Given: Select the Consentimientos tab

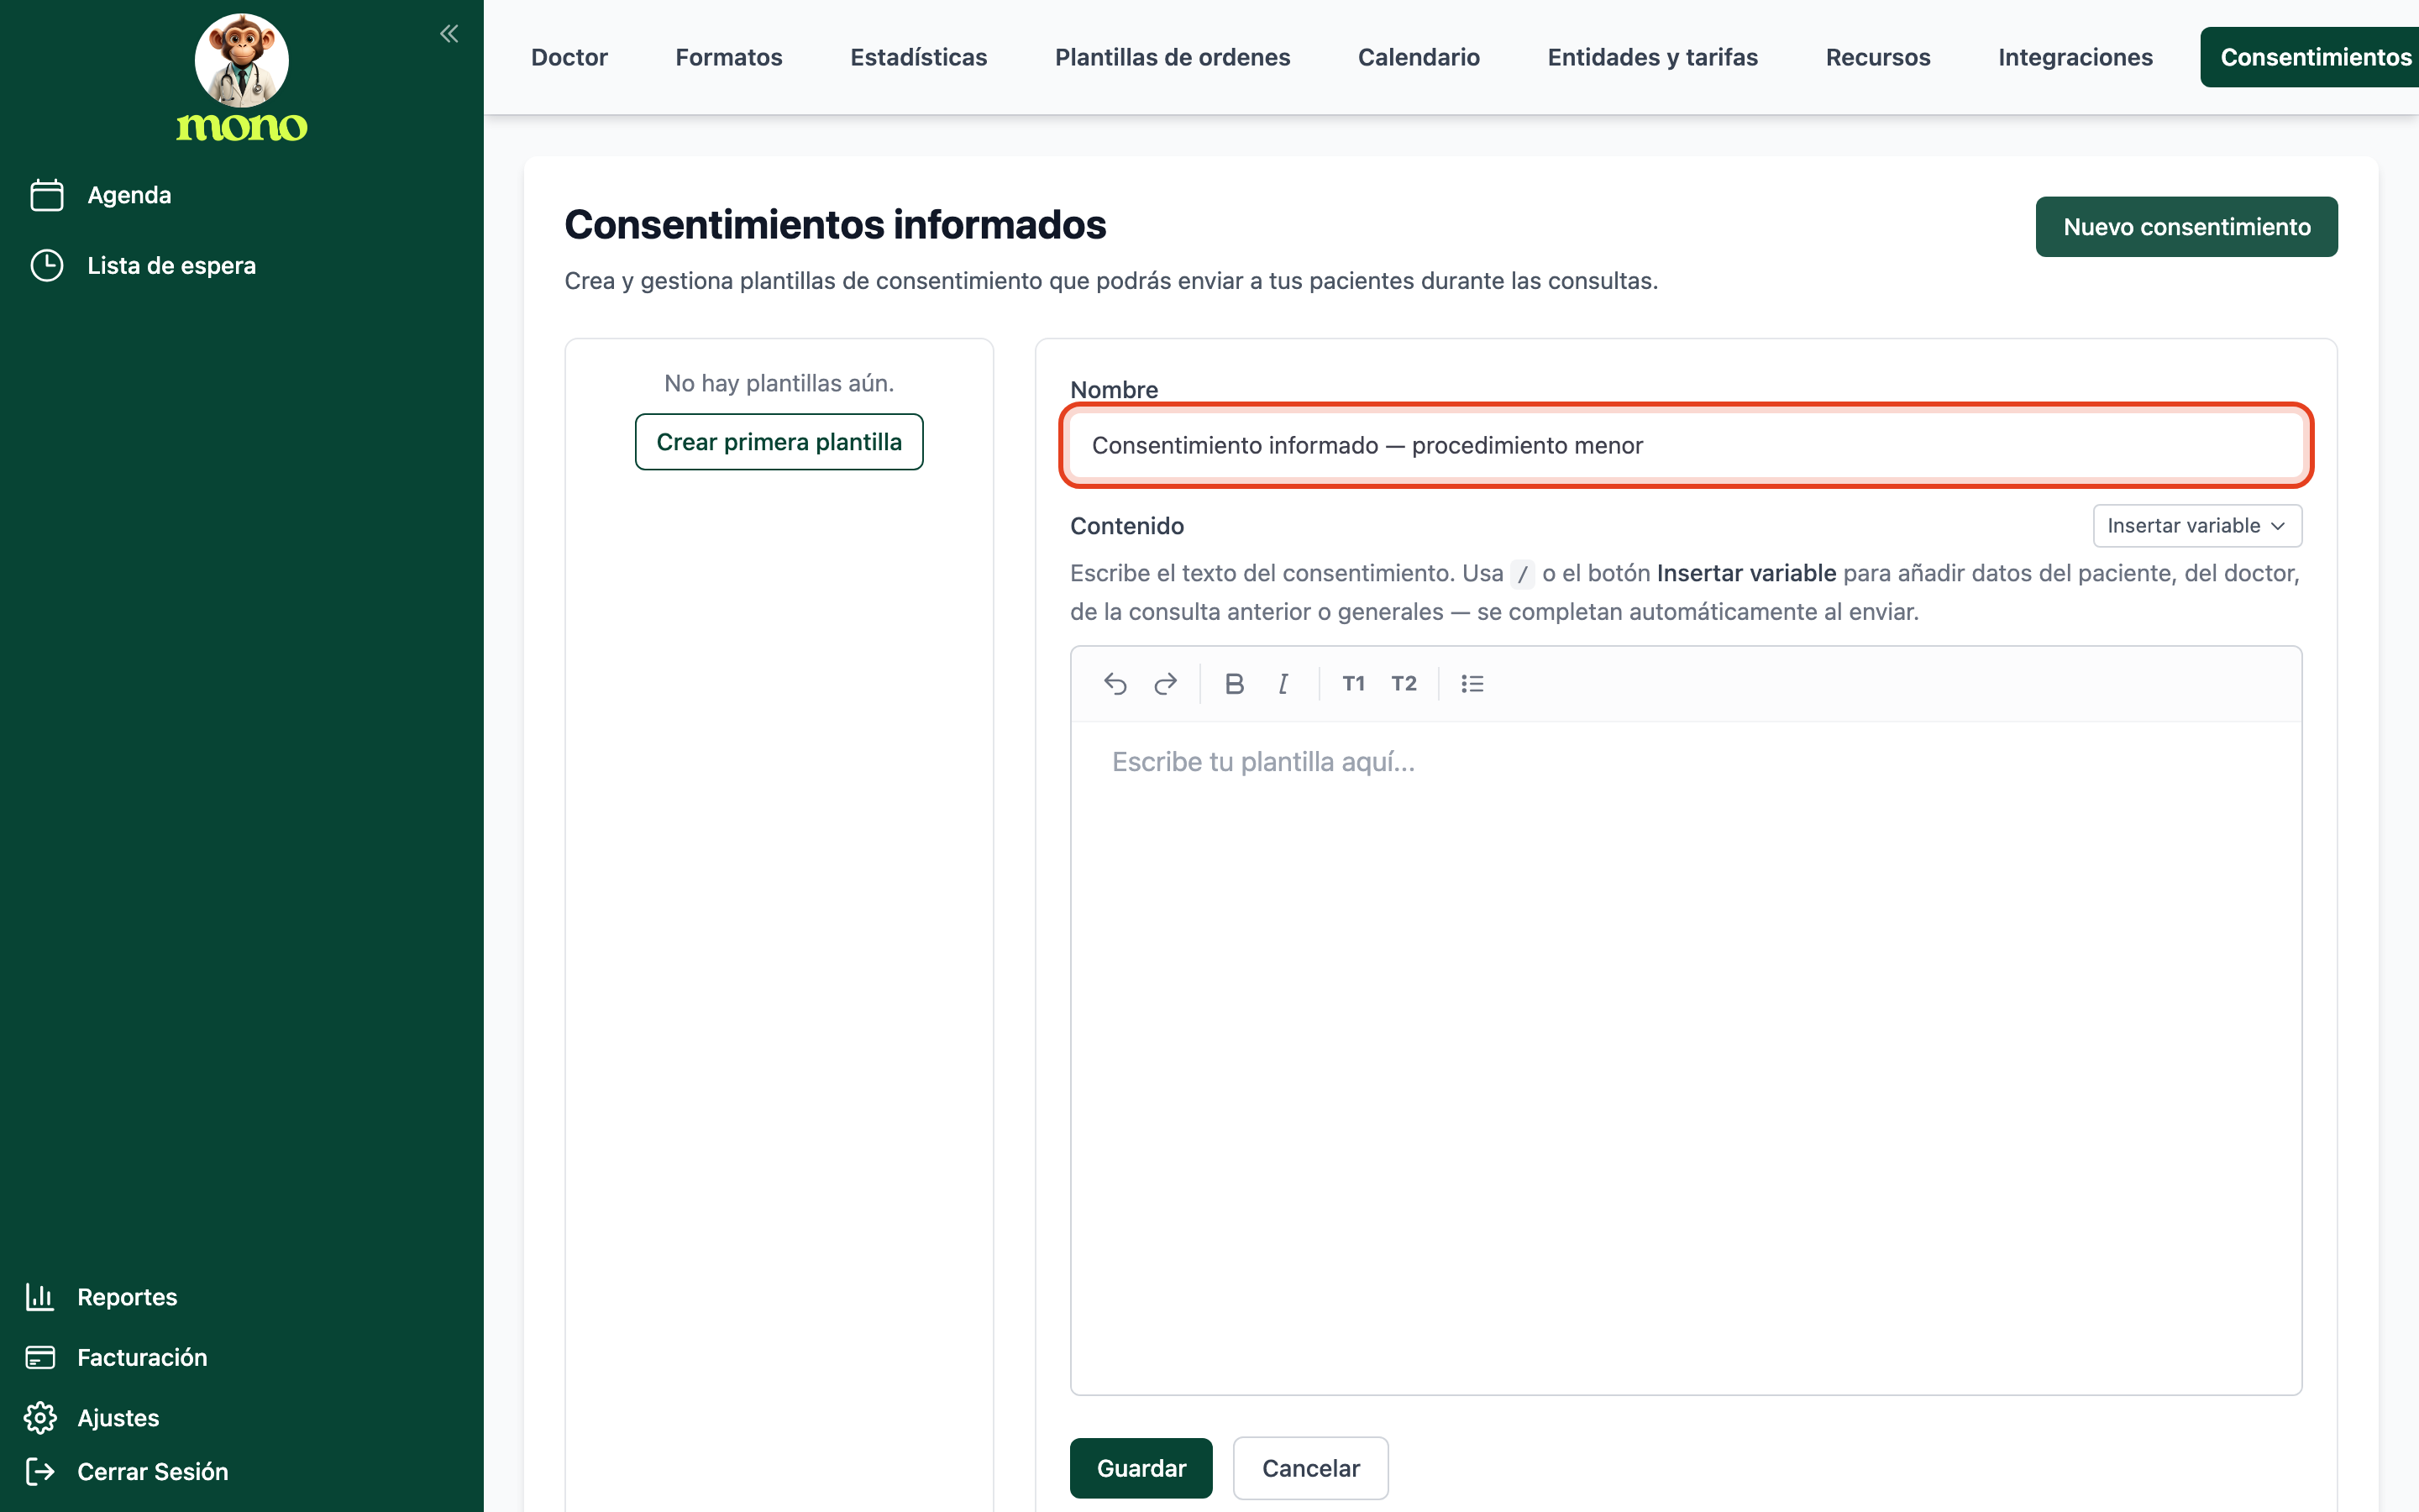Looking at the screenshot, I should (x=2310, y=57).
